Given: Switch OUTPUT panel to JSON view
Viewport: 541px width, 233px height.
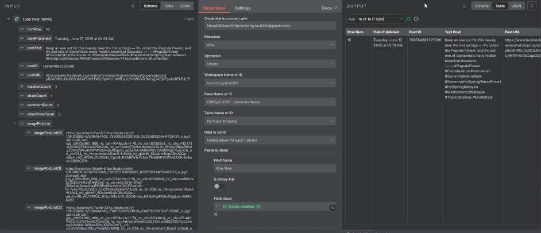Looking at the screenshot, I should [516, 6].
